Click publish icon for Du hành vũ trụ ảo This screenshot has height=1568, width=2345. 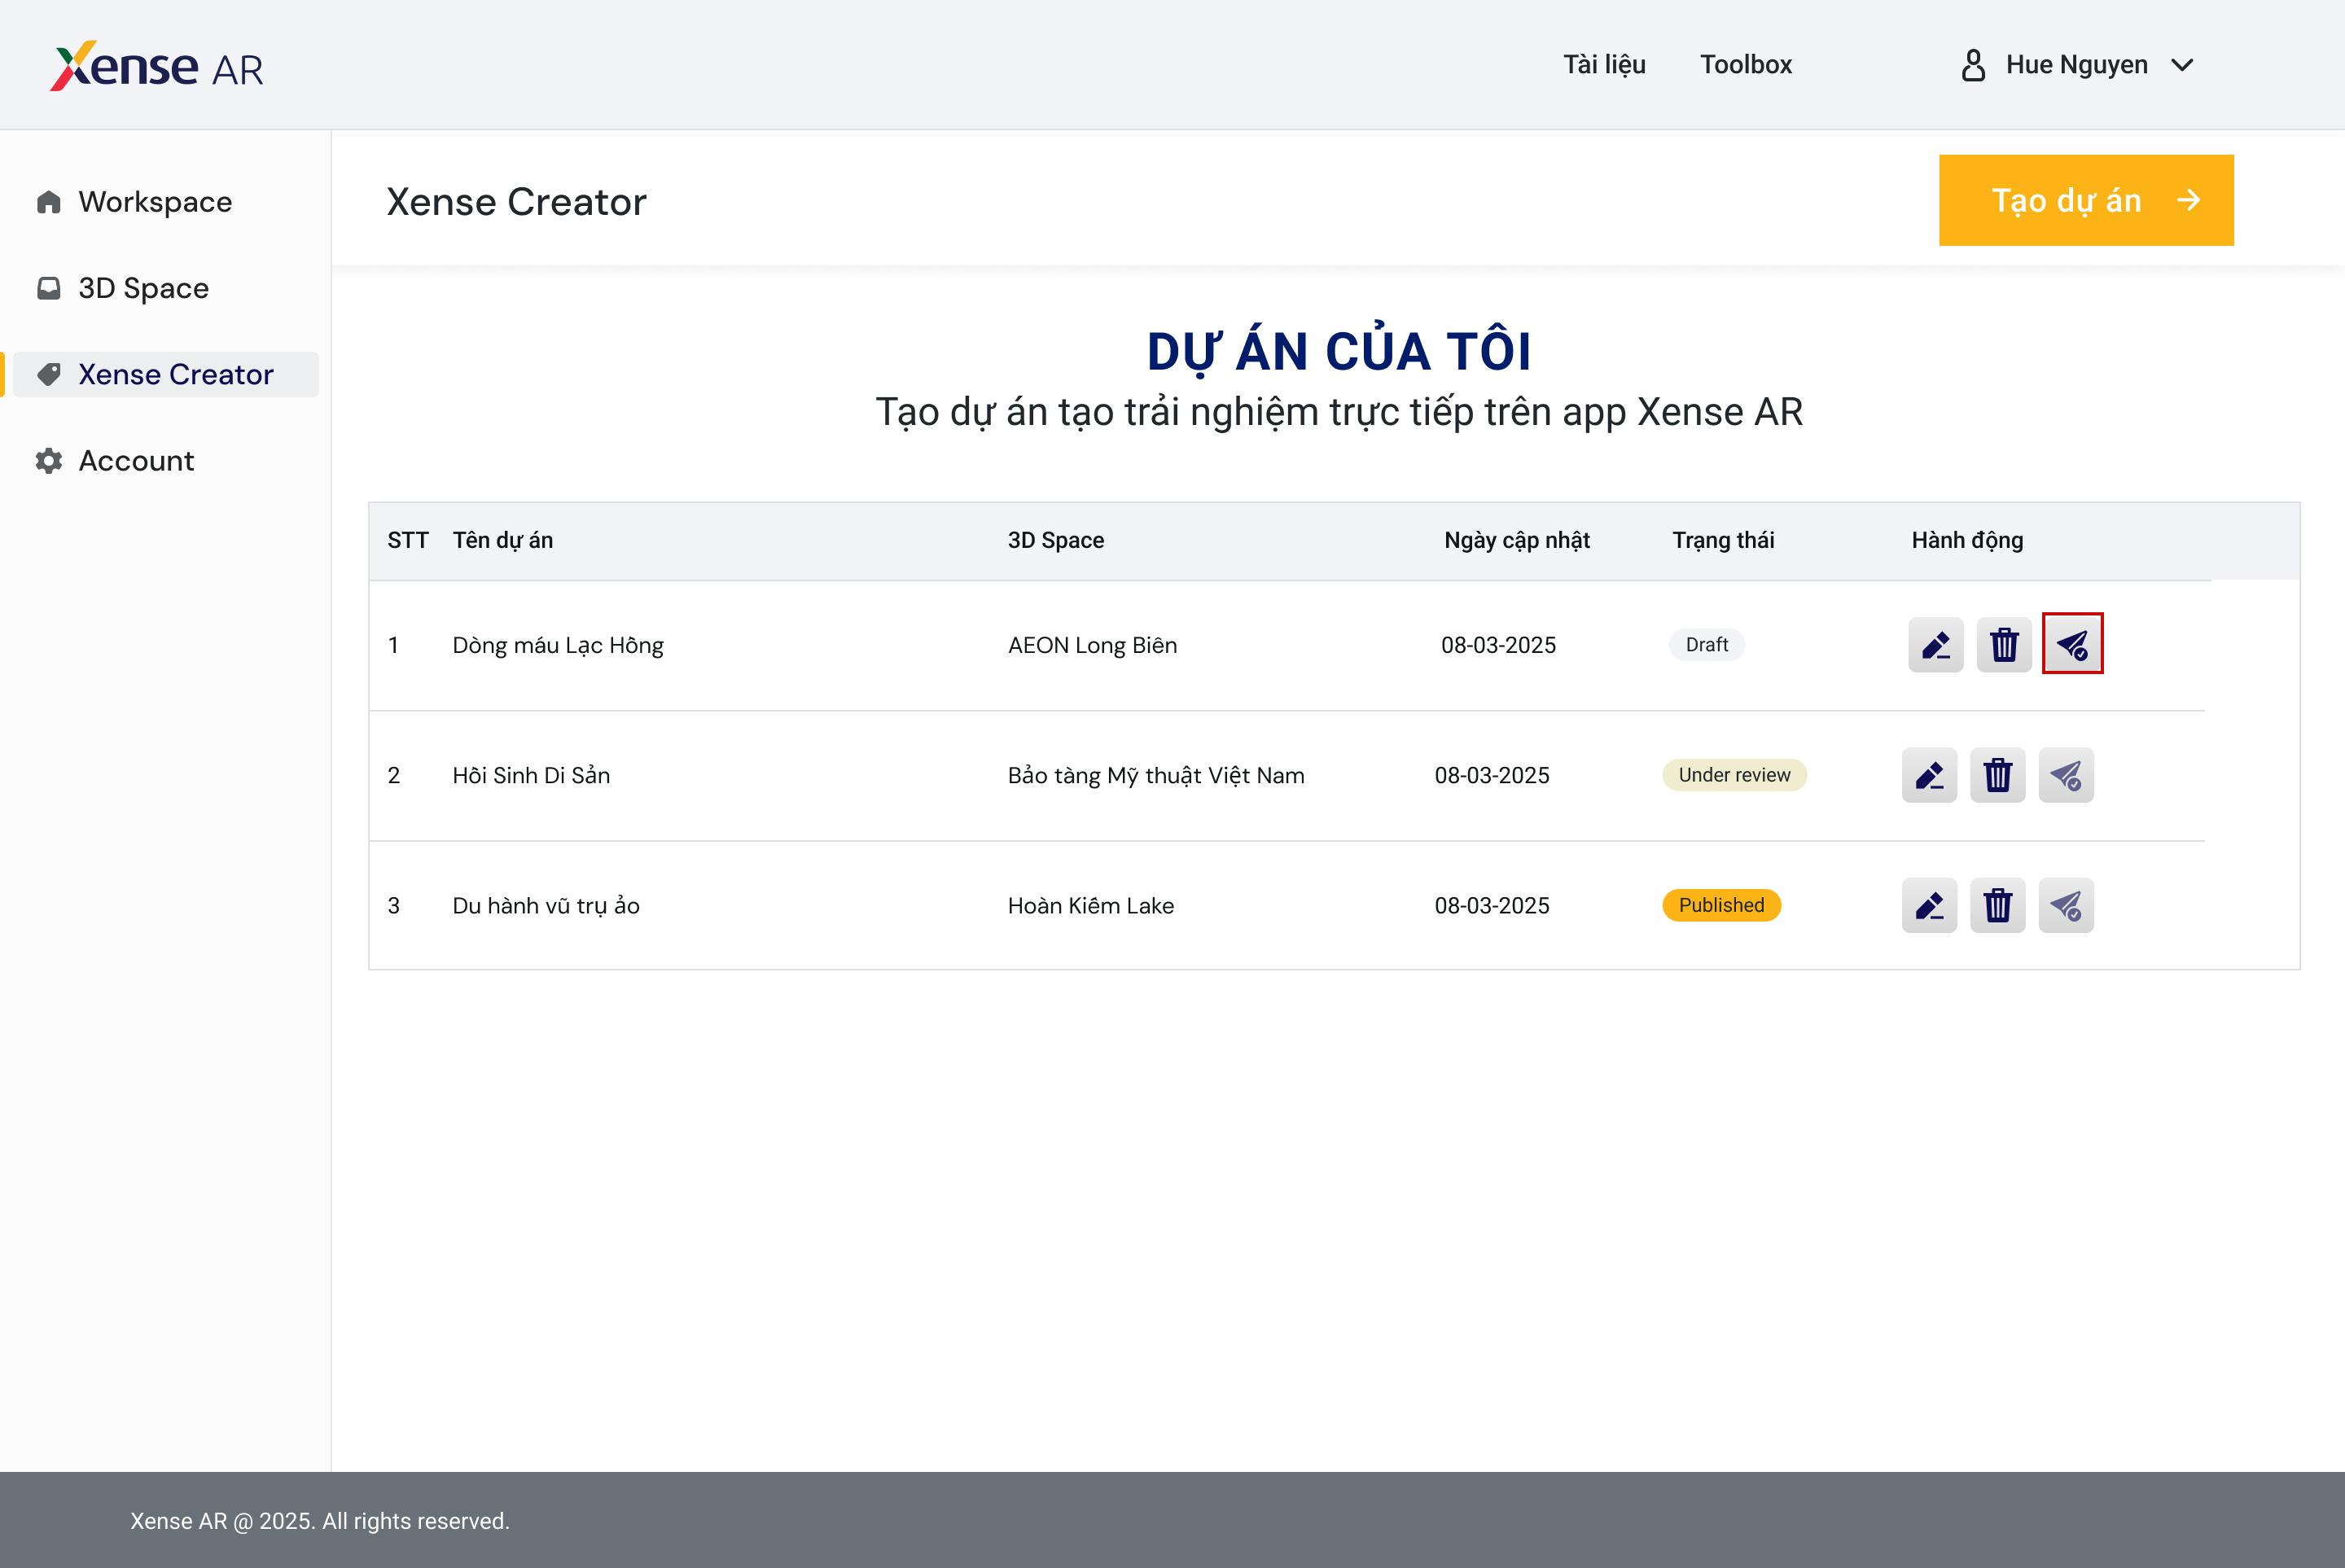coord(2065,905)
